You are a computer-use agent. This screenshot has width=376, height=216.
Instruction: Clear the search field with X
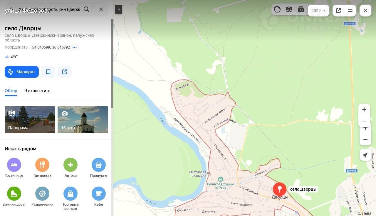tap(101, 9)
